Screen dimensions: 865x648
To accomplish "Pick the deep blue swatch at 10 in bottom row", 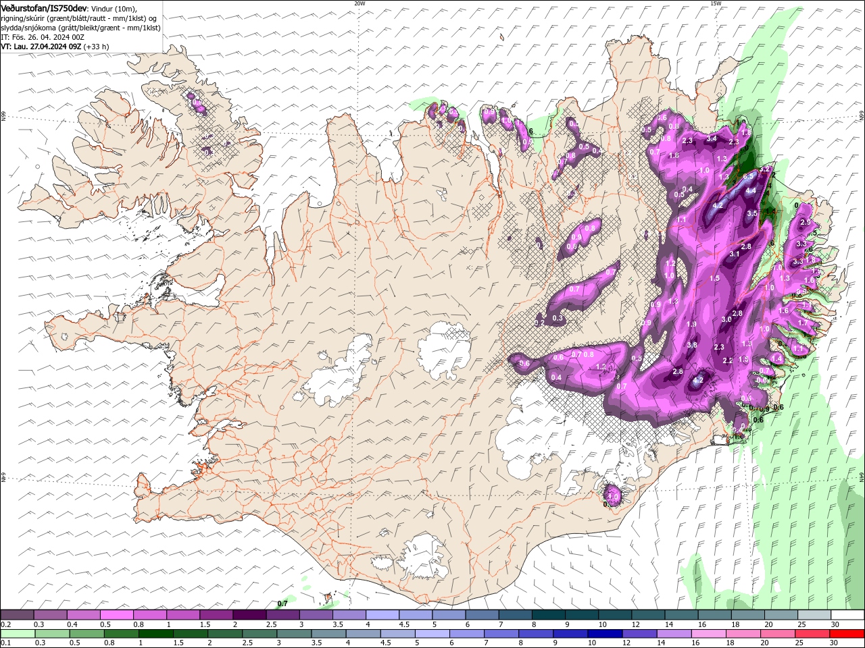I will [x=605, y=634].
